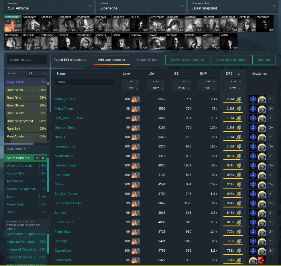The height and width of the screenshot is (266, 281).
Task: Select the Chieftain class portrait
Action: pyautogui.click(x=103, y=23)
